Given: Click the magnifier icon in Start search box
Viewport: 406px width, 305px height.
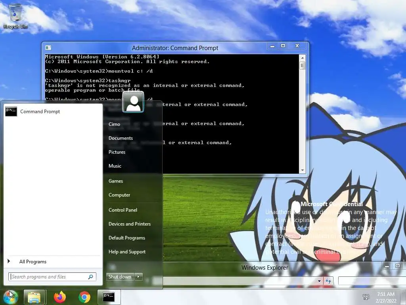Looking at the screenshot, I should (91, 277).
